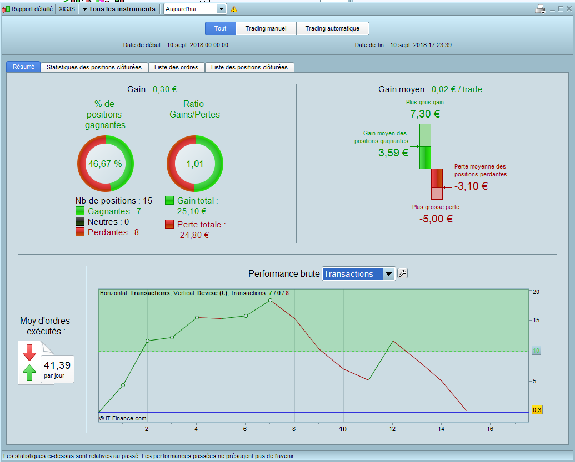Click the -5,00 € plus grosse perte value
575x462 pixels.
436,219
